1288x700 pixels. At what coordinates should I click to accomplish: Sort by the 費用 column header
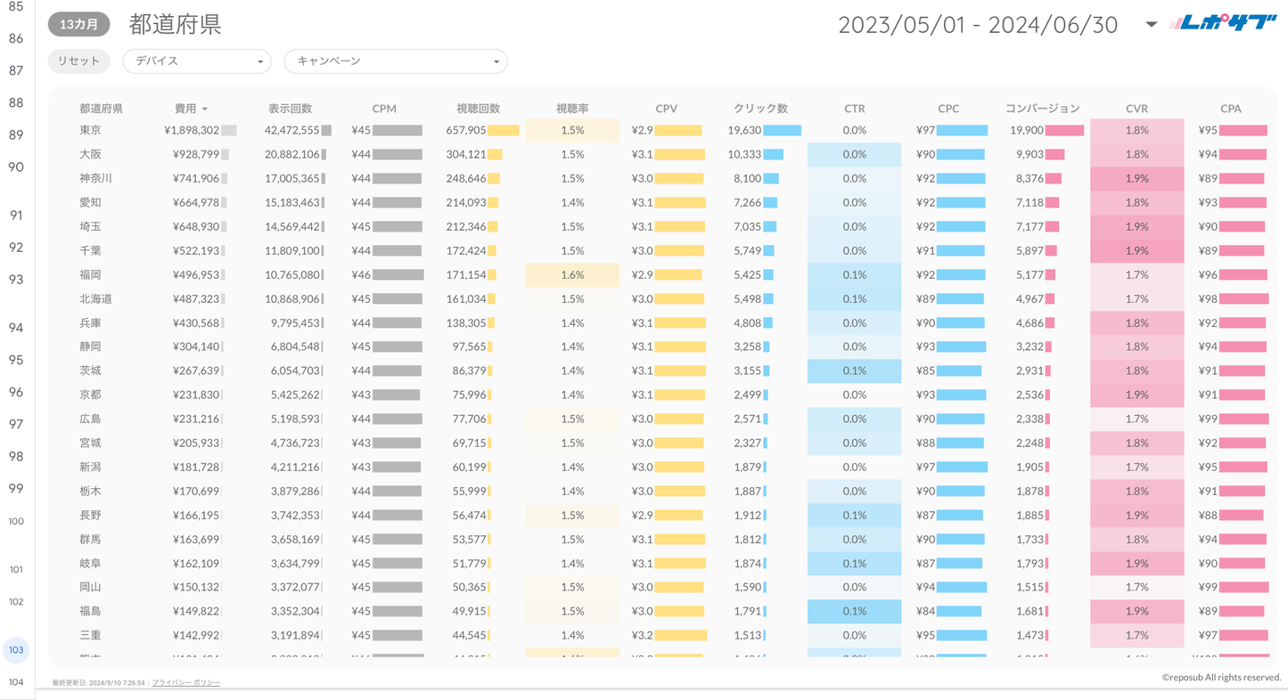click(185, 109)
